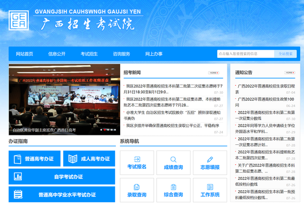Open notice 2022年同等学力人员申请硕士学位
304x204 pixels.
pos(265,128)
